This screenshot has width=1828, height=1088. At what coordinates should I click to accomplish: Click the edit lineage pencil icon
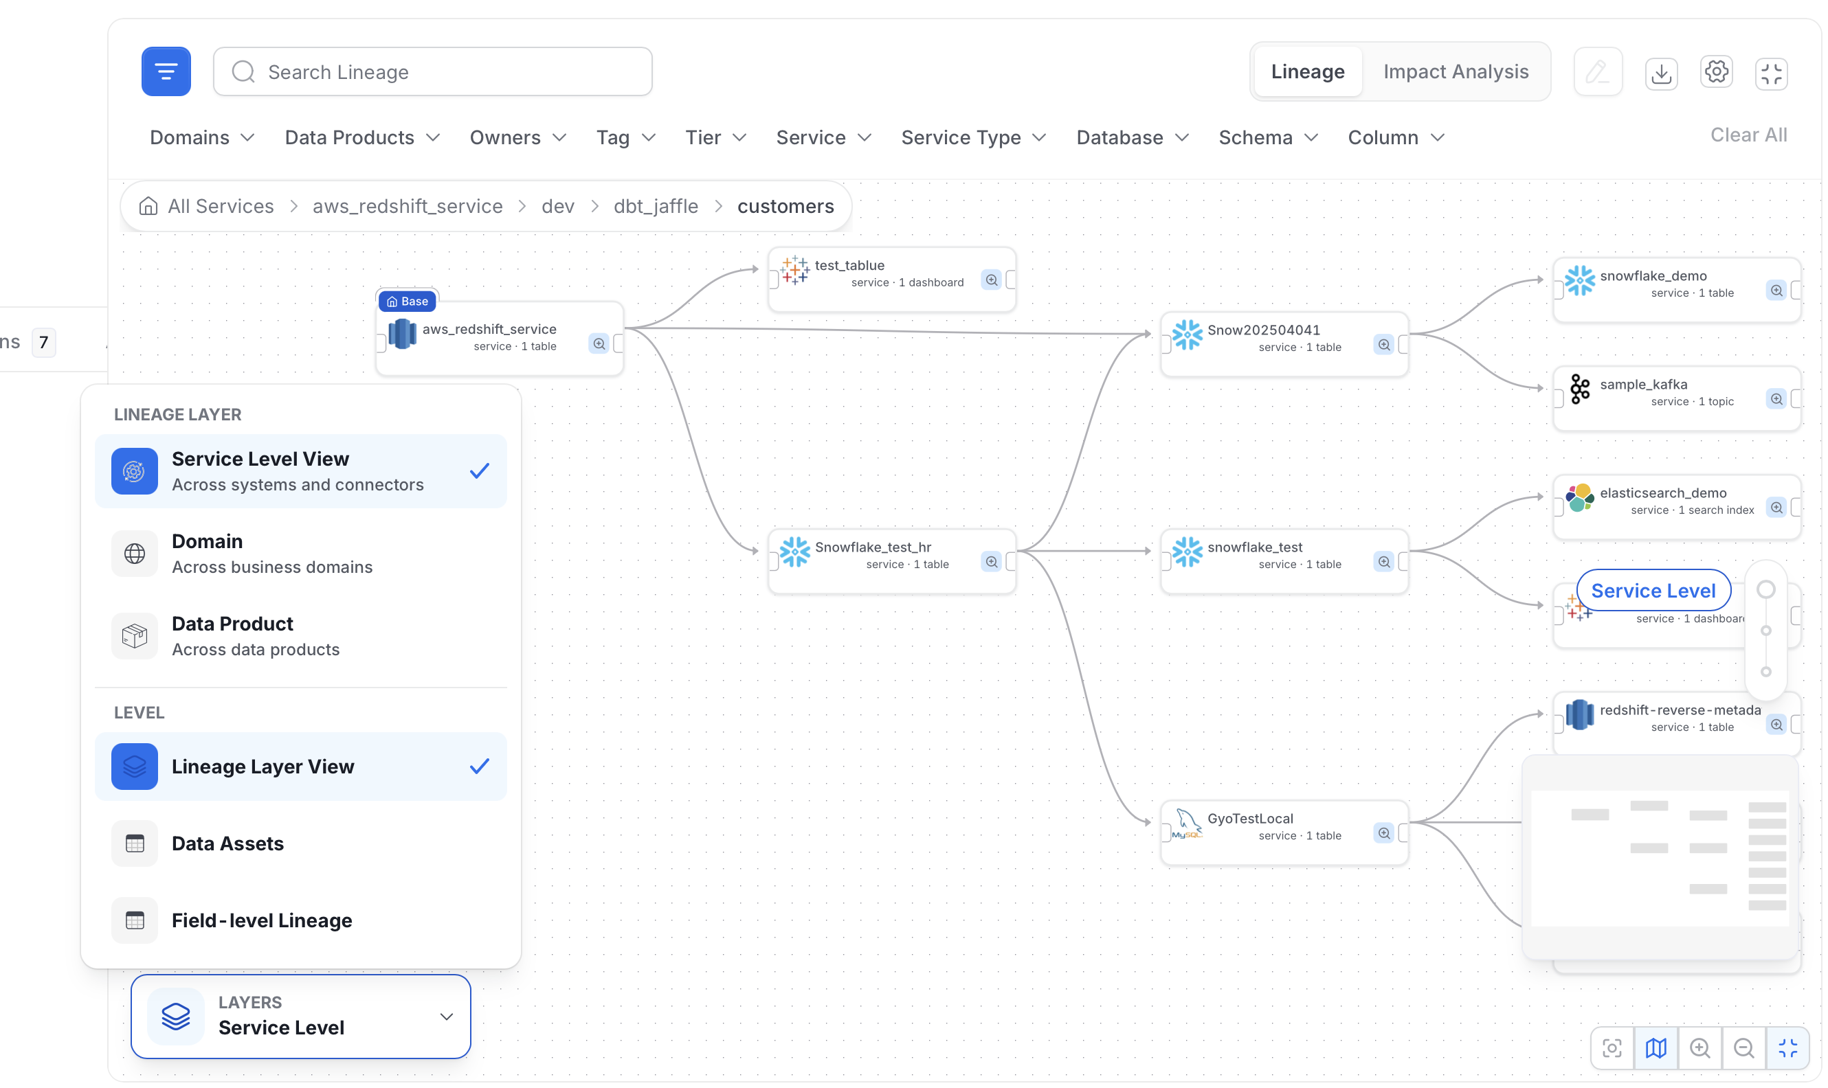(1598, 72)
